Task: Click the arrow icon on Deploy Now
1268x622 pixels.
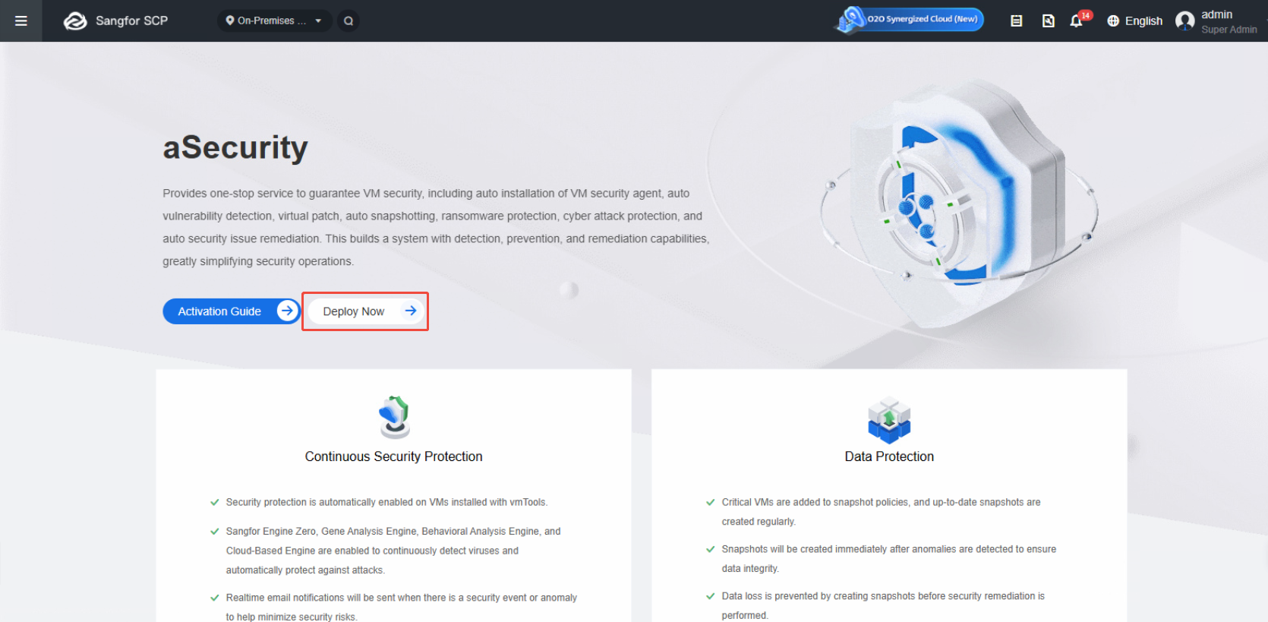Action: [x=411, y=311]
